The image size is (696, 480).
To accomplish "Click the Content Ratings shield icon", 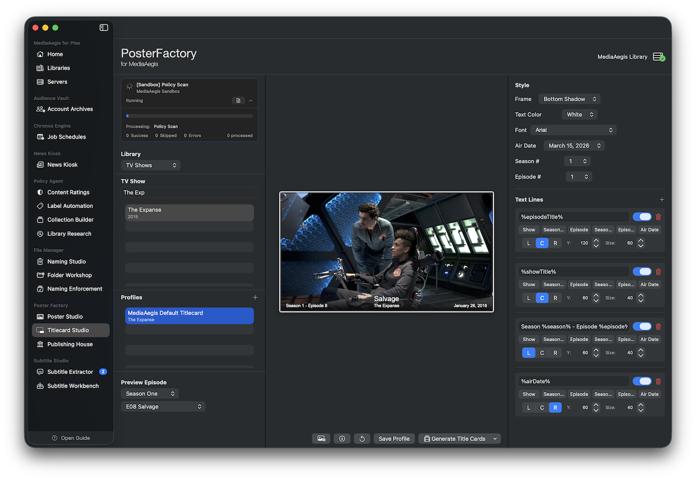I will click(40, 192).
